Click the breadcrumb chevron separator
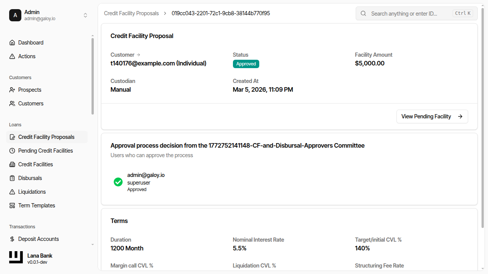This screenshot has width=488, height=274. (x=165, y=13)
